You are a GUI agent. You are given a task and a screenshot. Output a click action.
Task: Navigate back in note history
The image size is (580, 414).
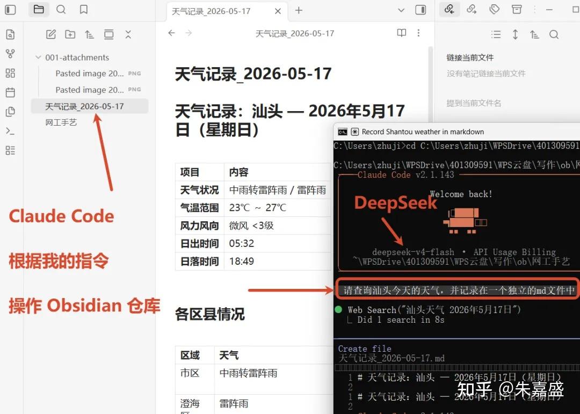[x=171, y=33]
